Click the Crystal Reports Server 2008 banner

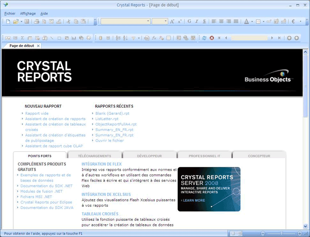209,189
